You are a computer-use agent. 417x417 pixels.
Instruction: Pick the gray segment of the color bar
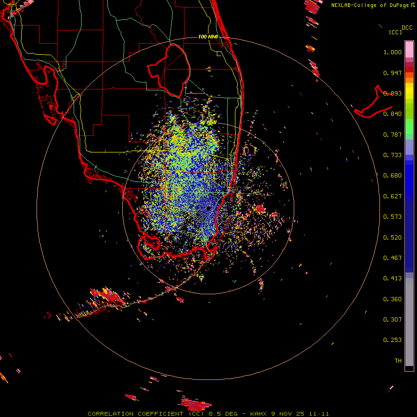(409, 322)
